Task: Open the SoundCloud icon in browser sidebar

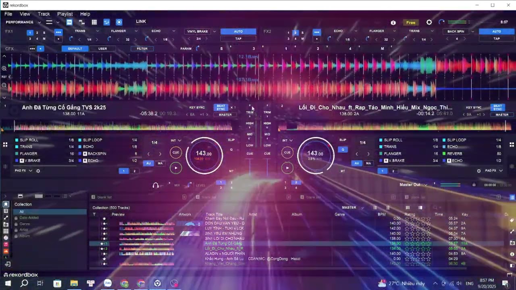Action: click(6, 251)
